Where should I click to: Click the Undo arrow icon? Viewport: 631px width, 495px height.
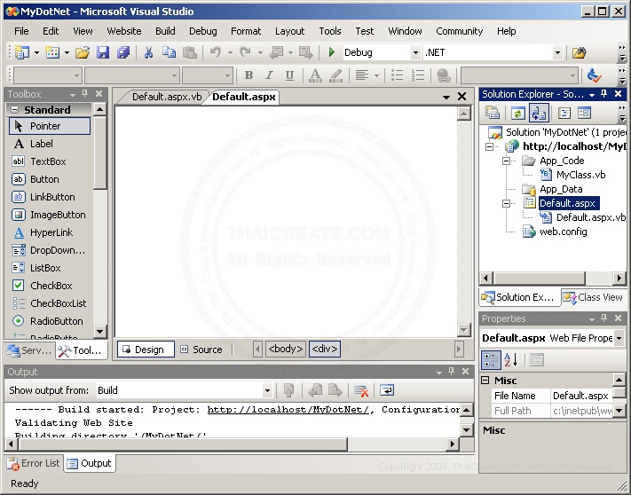click(216, 52)
